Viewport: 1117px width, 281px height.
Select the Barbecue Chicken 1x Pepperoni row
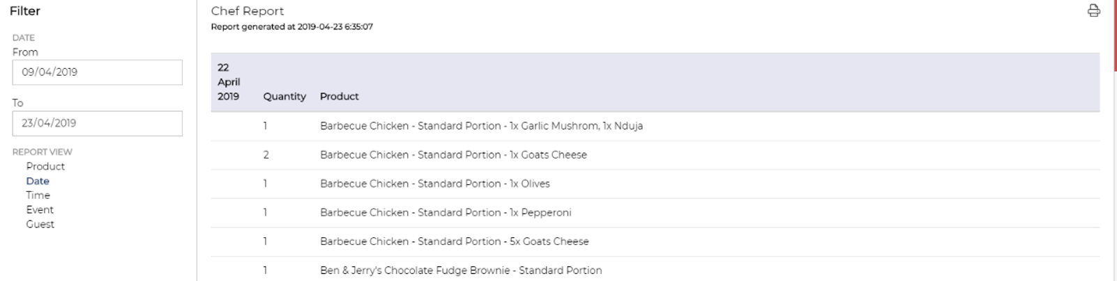pyautogui.click(x=655, y=213)
